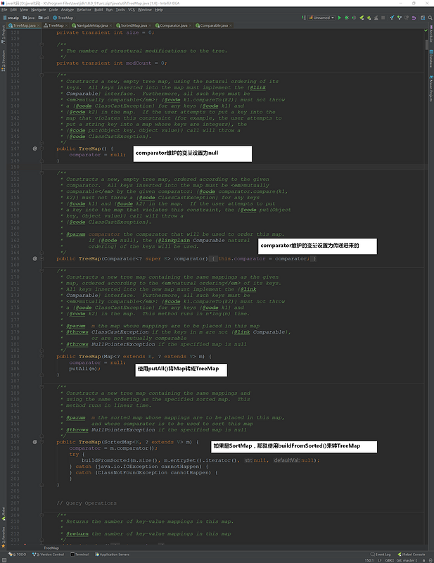Open the Refactor menu

(84, 10)
